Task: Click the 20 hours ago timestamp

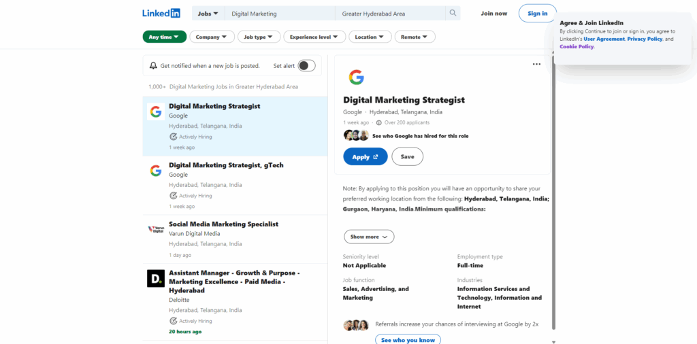Action: point(185,332)
